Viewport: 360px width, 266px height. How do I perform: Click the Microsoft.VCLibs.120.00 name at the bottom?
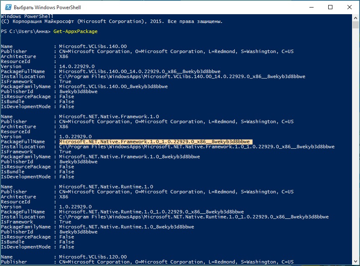[x=93, y=257]
